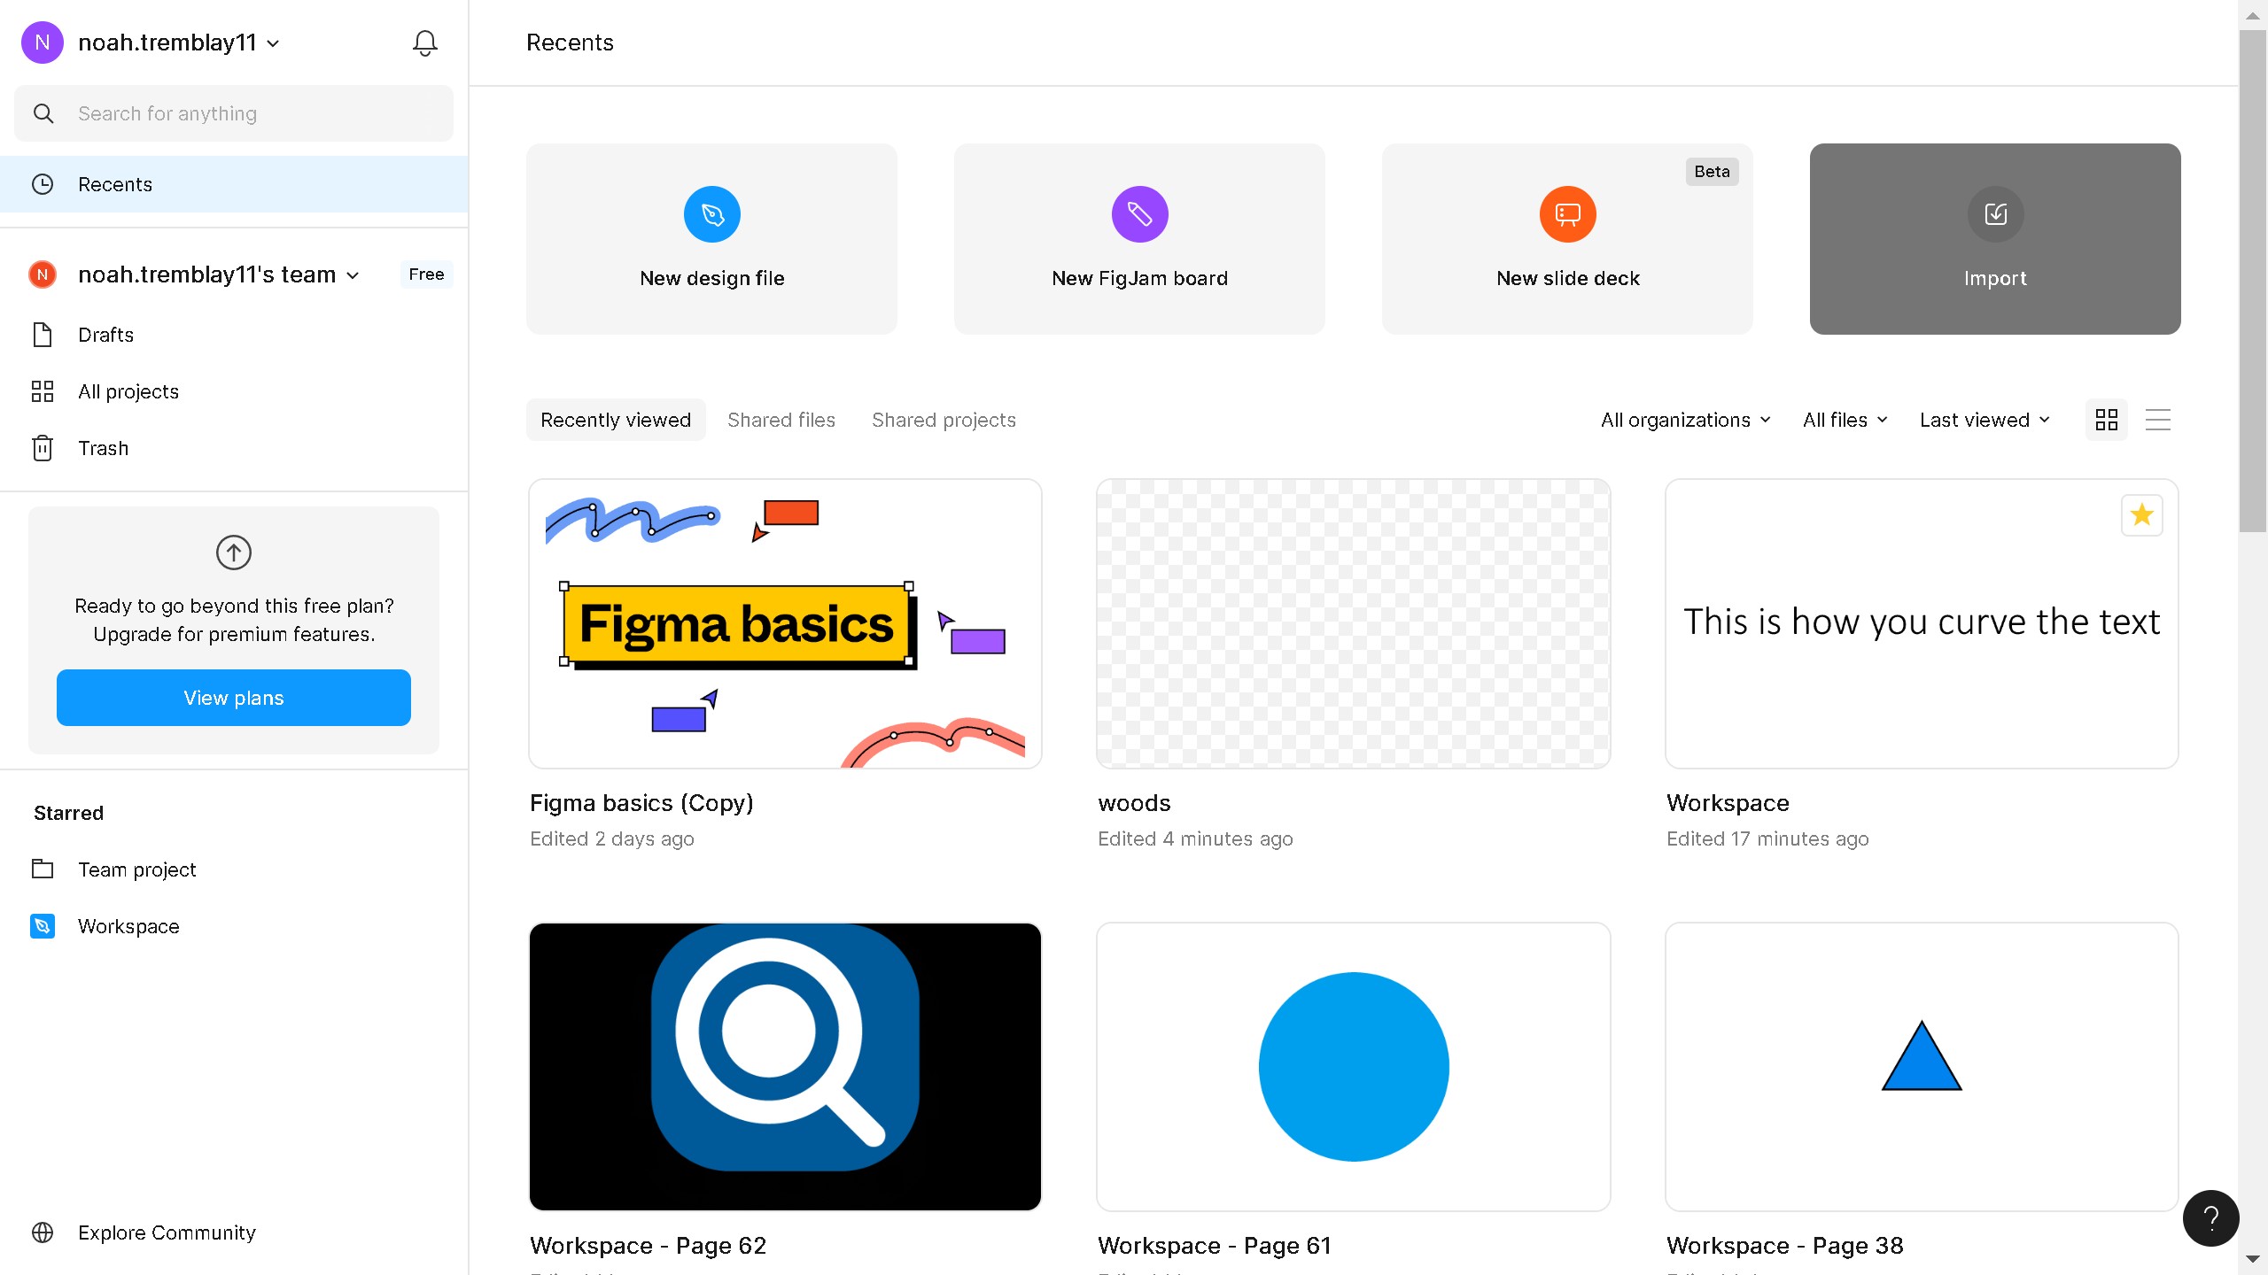
Task: Click the View plans button
Action: click(233, 698)
